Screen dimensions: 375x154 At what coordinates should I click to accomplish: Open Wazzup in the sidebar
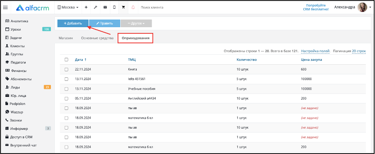pos(14,112)
